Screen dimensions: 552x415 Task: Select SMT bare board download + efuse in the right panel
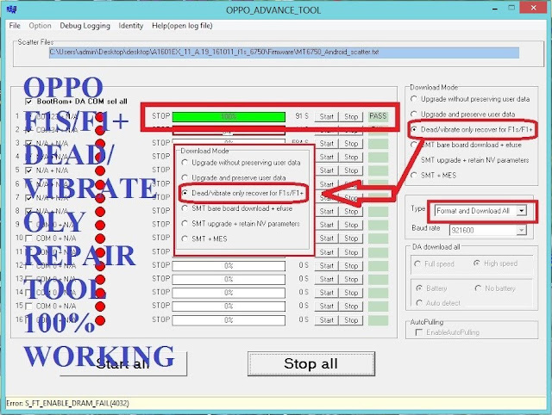point(414,145)
